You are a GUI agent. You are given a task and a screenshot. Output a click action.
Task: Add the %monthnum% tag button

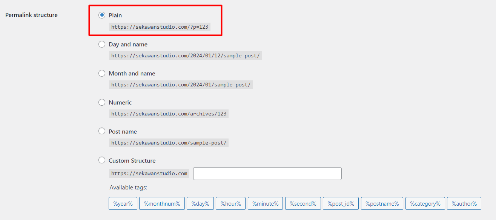tap(162, 203)
